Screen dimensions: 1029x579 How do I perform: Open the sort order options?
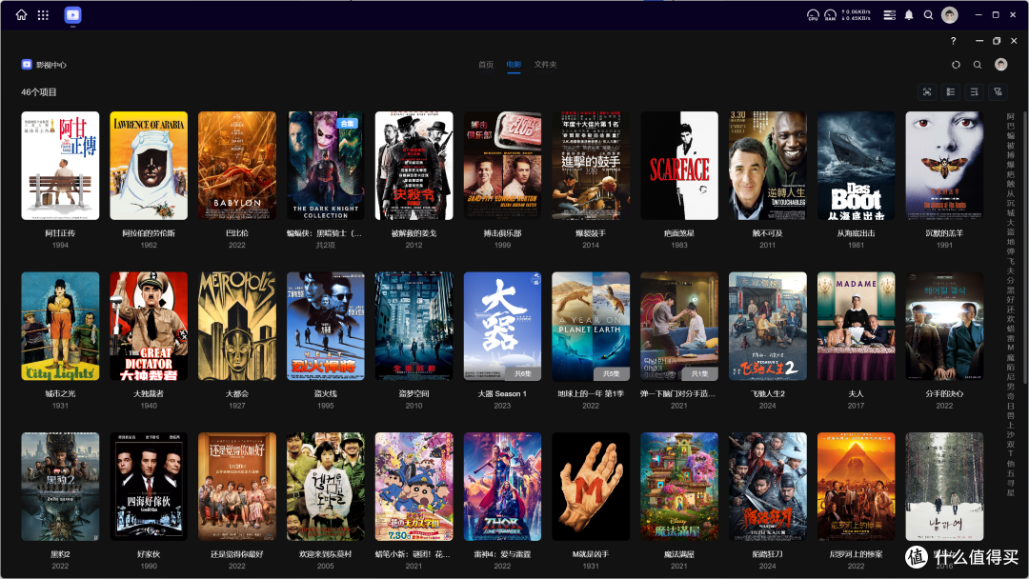974,91
